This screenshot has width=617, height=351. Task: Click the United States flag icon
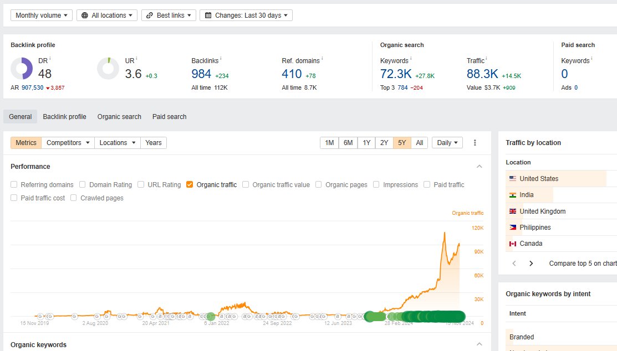513,178
